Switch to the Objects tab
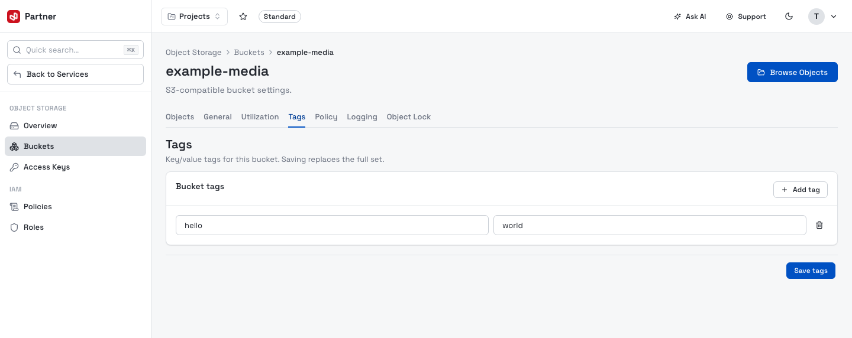 pyautogui.click(x=180, y=117)
